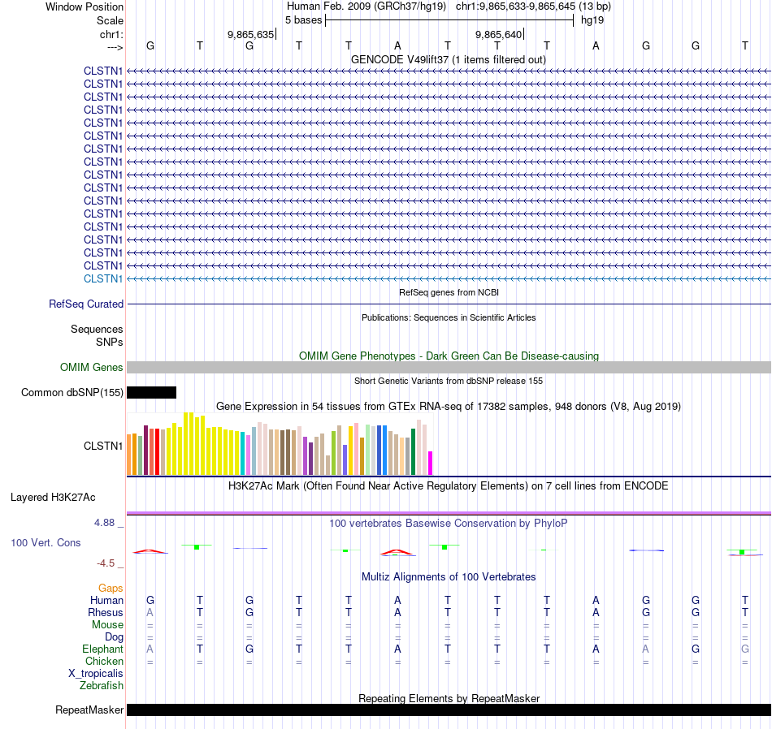This screenshot has height=729, width=772.
Task: Click the gray mismatch 'A' in the Rhesus row
Action: tap(150, 612)
